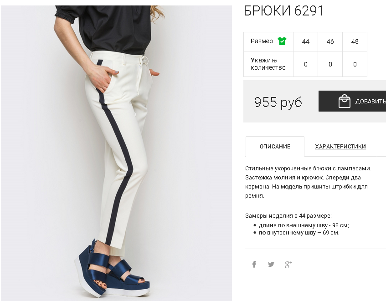This screenshot has height=301, width=386.
Task: Click the Брюки 6291 product title
Action: pyautogui.click(x=283, y=10)
